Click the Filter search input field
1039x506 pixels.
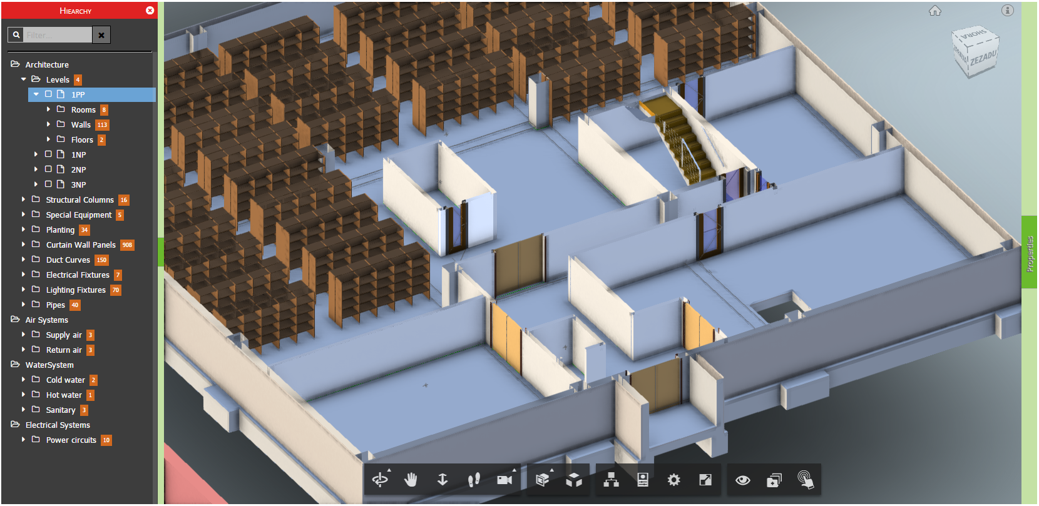(58, 35)
